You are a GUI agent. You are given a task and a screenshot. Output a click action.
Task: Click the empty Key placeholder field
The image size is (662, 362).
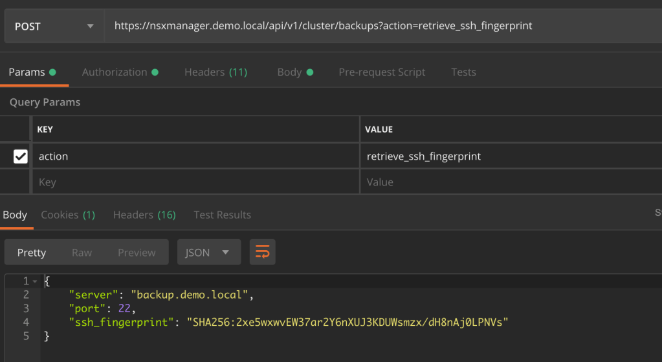coord(194,182)
